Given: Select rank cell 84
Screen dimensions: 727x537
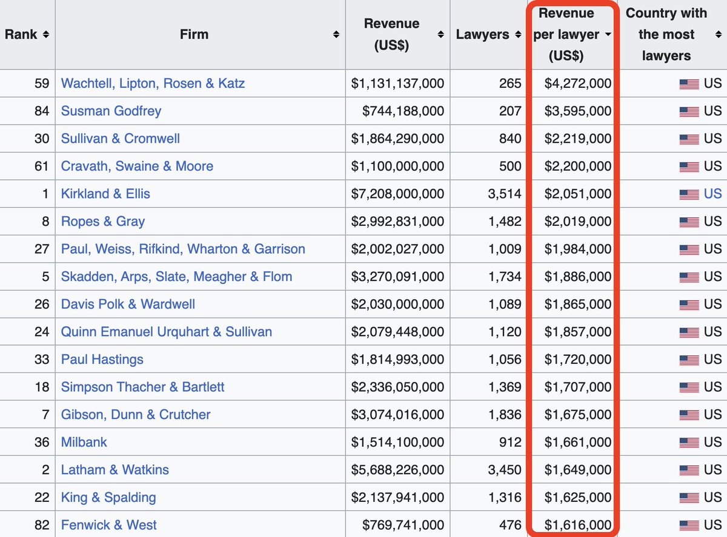Looking at the screenshot, I should click(42, 111).
